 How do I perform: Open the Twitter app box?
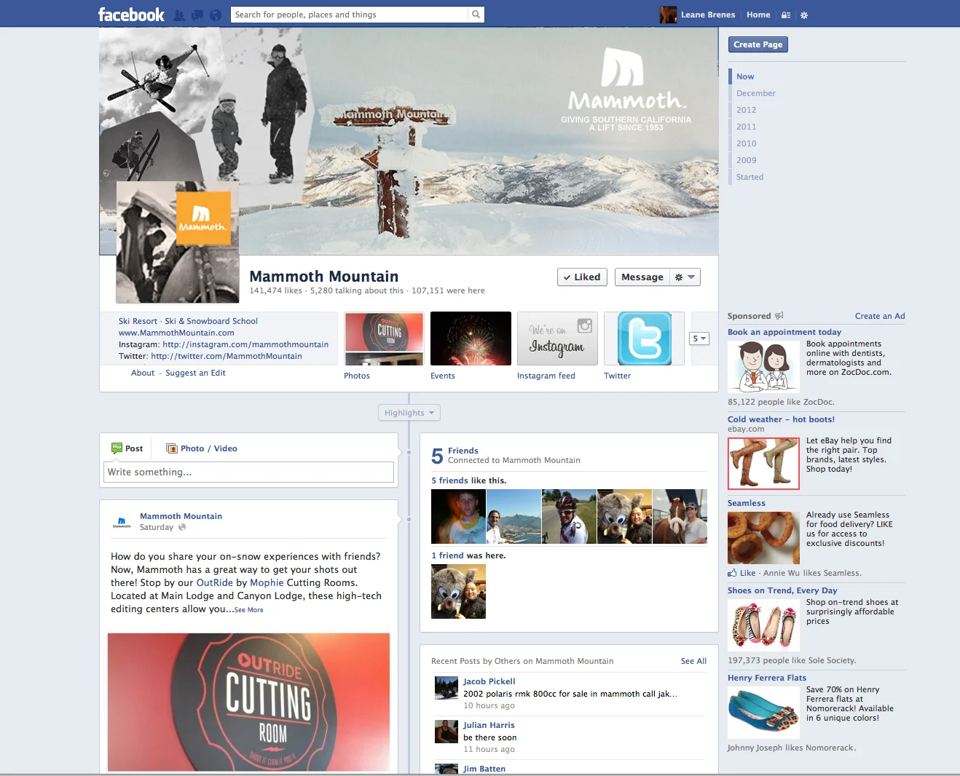(x=644, y=338)
